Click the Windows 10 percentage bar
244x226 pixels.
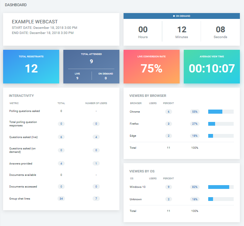click(221, 187)
